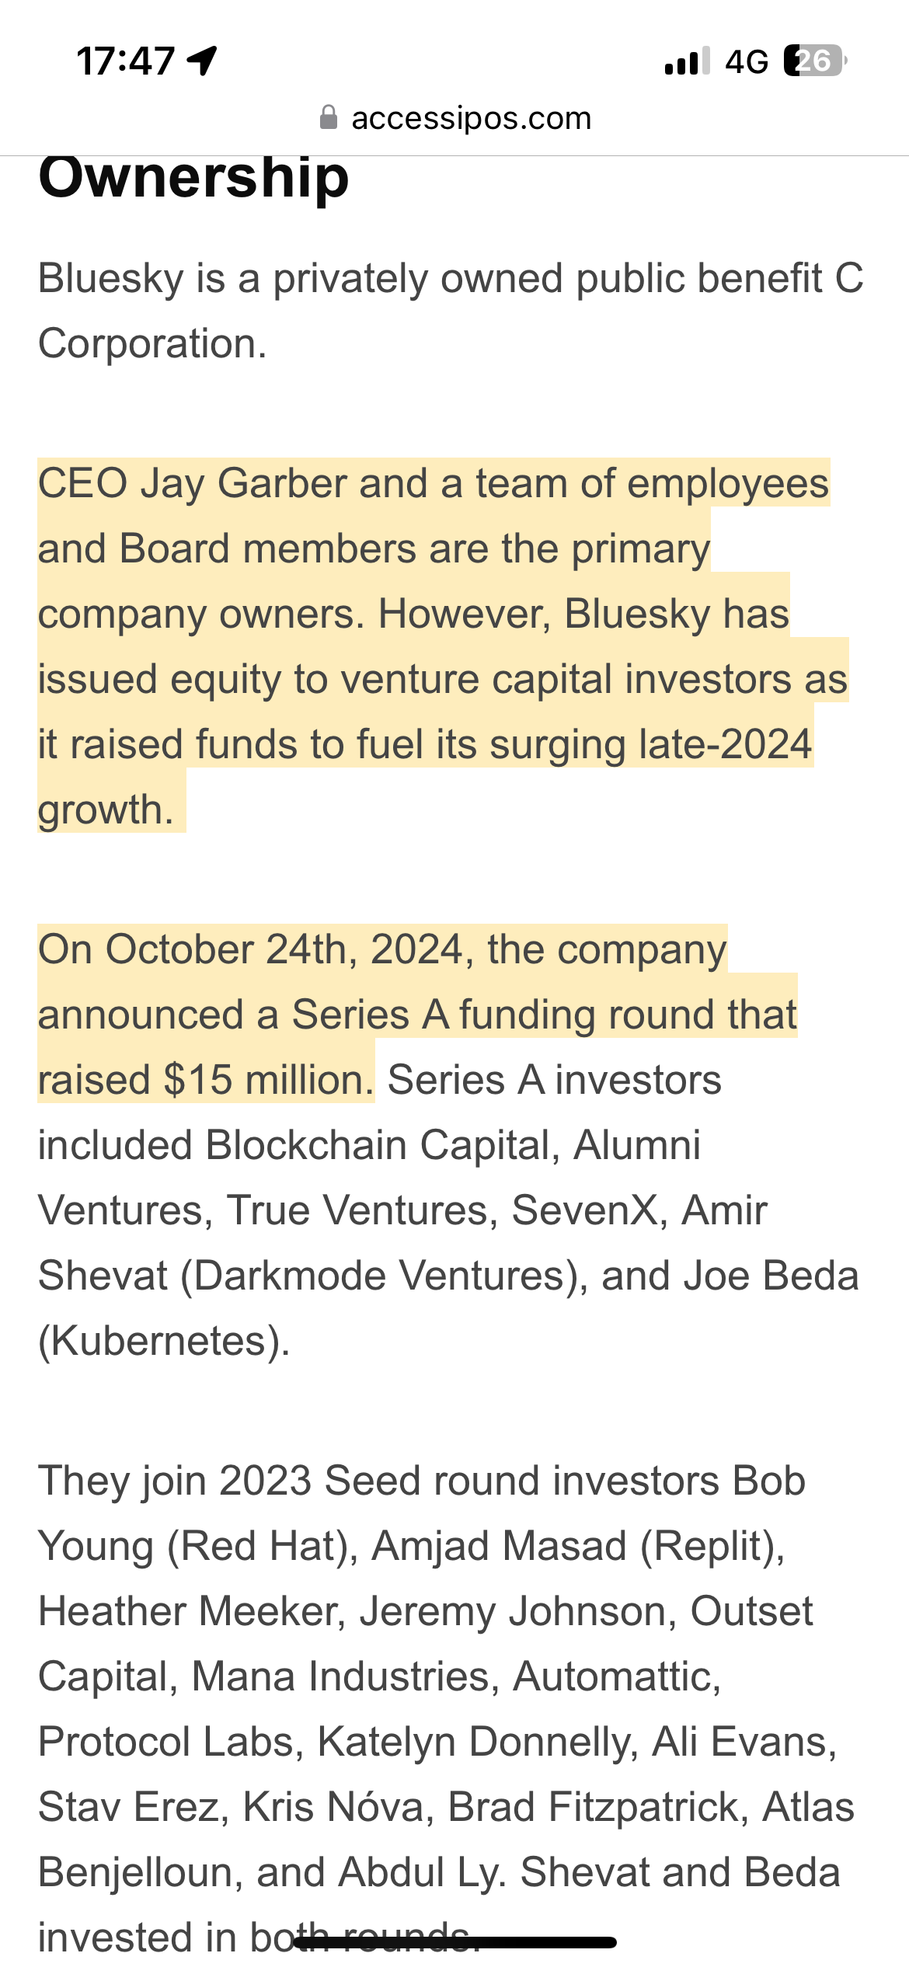Tap highlighted sentence 'On October 24th, 2024'
The height and width of the screenshot is (1967, 909).
(x=251, y=949)
